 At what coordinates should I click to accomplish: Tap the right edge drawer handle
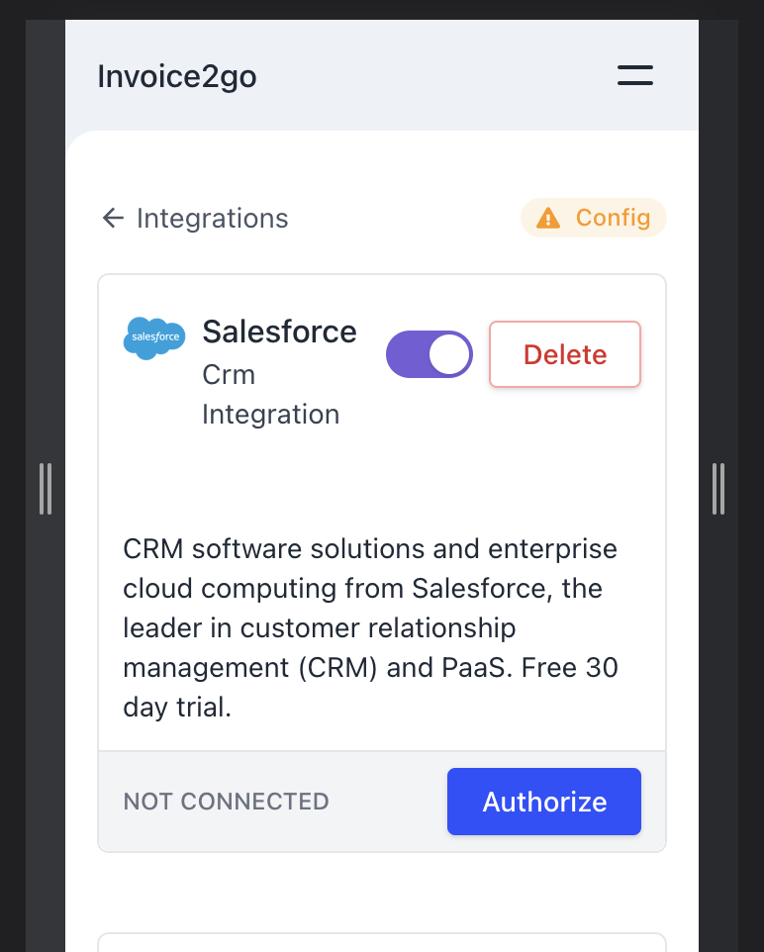tap(718, 488)
